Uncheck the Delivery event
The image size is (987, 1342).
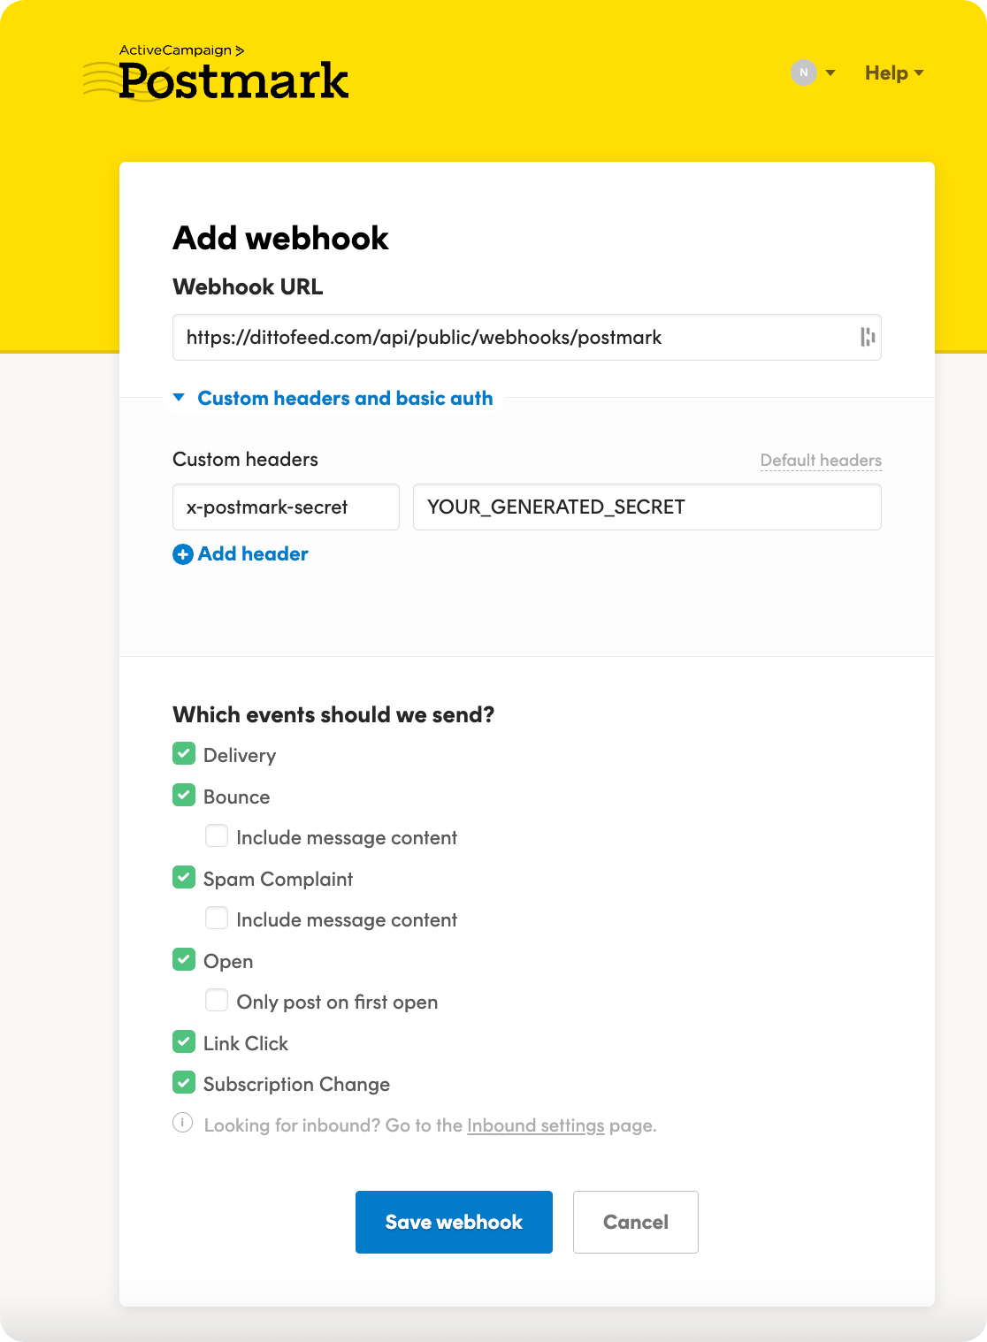click(x=183, y=753)
